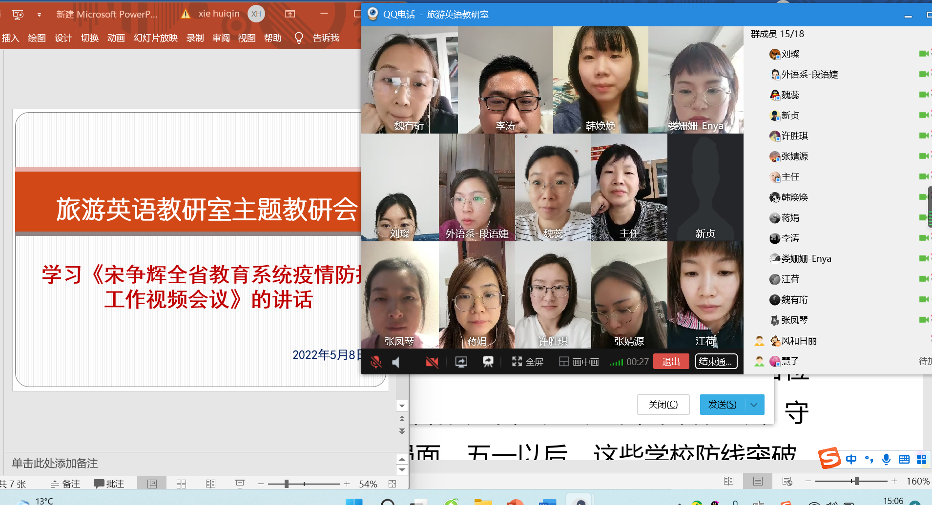Unmute the microphone in QQ call

(x=375, y=362)
